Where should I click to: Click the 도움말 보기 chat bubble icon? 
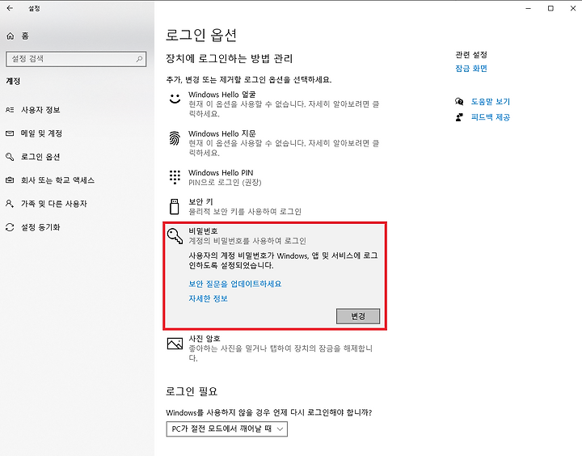click(x=459, y=101)
